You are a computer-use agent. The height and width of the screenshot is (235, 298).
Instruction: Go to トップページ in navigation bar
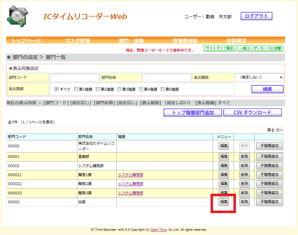26,41
